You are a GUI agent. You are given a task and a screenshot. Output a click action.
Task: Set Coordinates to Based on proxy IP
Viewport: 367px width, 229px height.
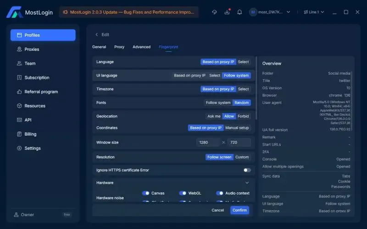point(206,128)
